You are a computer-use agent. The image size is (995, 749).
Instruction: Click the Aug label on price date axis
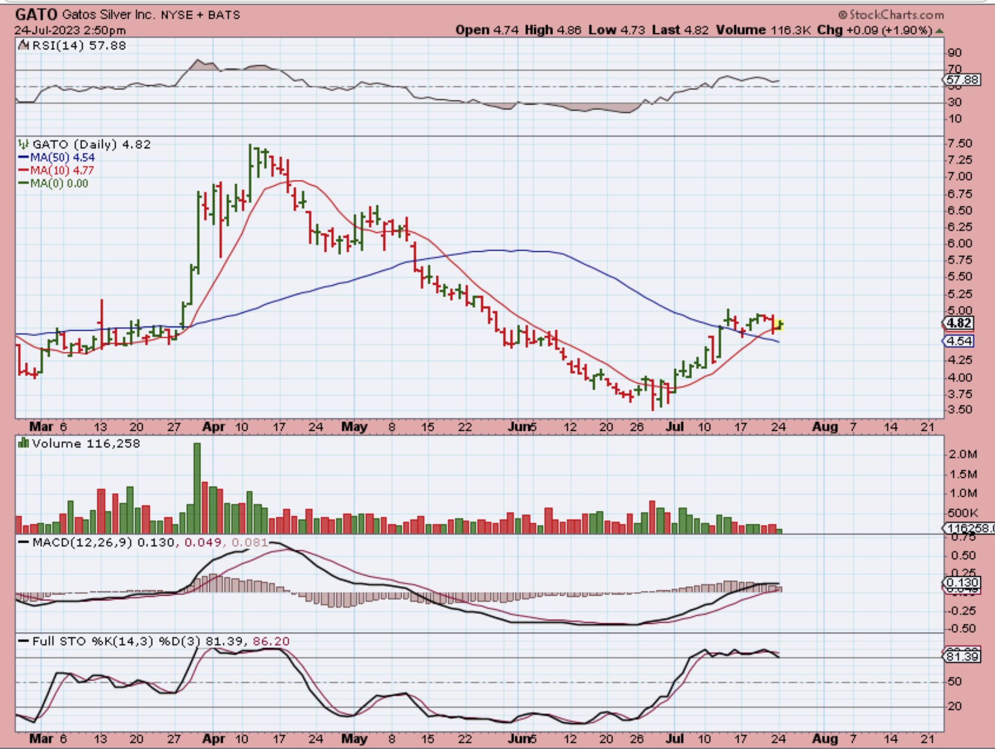[825, 427]
